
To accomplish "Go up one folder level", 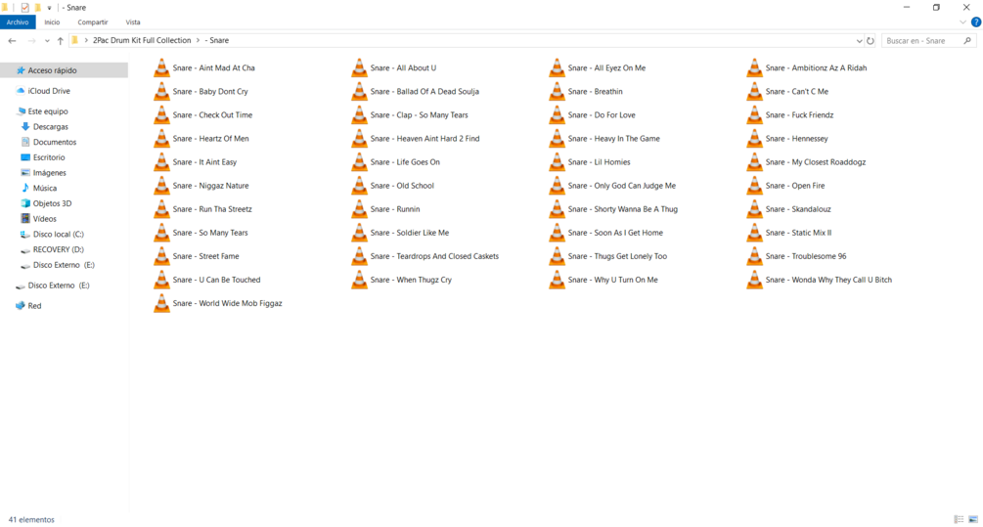I will tap(61, 41).
